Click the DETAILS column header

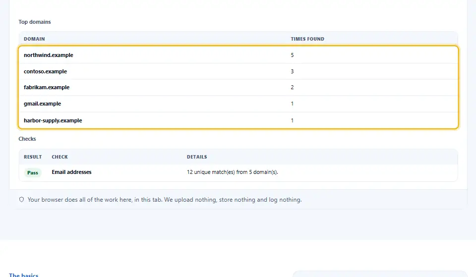pyautogui.click(x=197, y=157)
